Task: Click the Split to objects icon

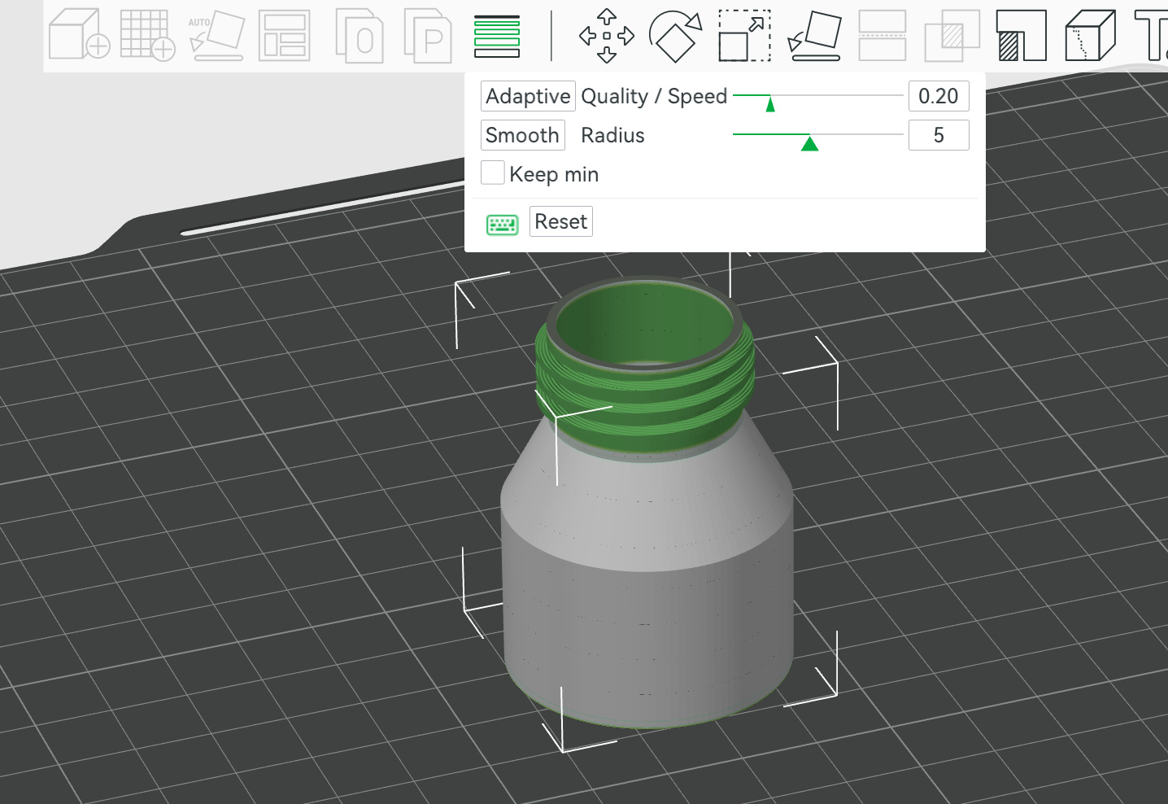Action: point(360,36)
